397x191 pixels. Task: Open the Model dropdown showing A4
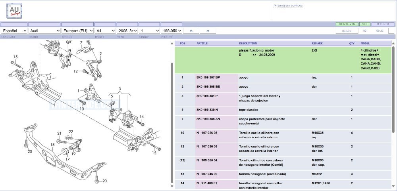105,31
